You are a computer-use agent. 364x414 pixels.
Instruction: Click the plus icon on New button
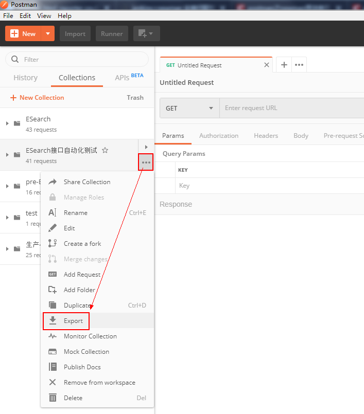click(14, 33)
